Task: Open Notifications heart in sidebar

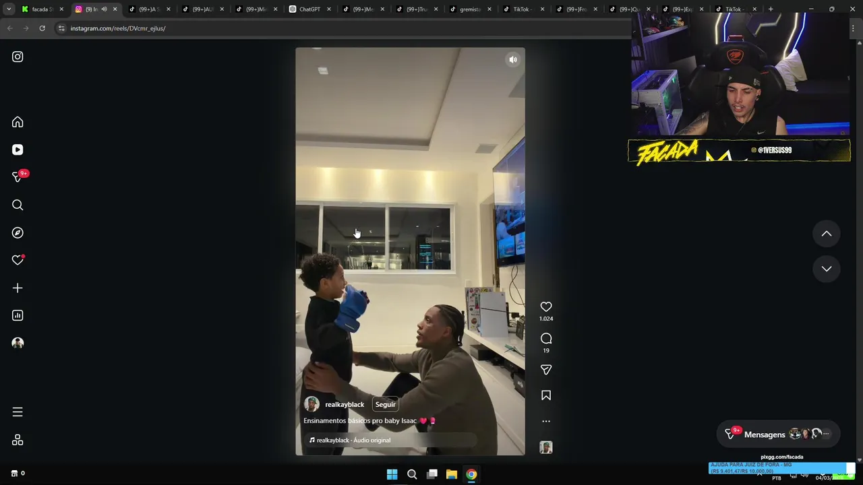Action: pos(18,260)
